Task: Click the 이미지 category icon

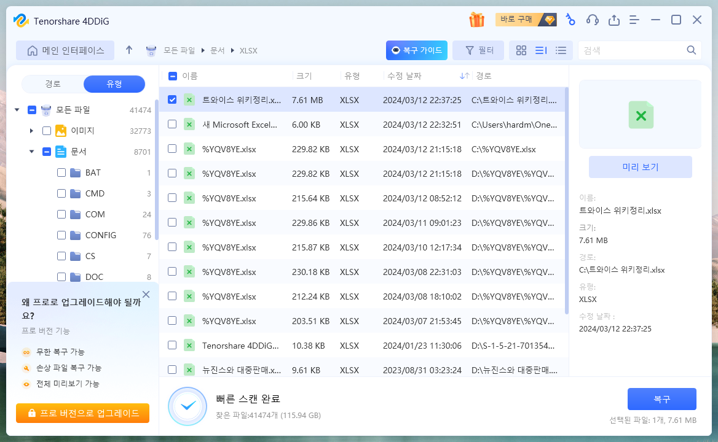Action: [61, 131]
